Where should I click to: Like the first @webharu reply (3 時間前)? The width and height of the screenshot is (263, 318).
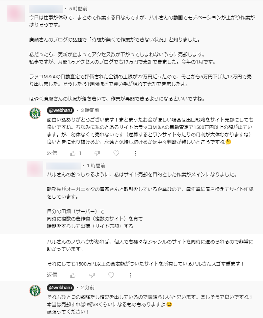click(x=73, y=153)
